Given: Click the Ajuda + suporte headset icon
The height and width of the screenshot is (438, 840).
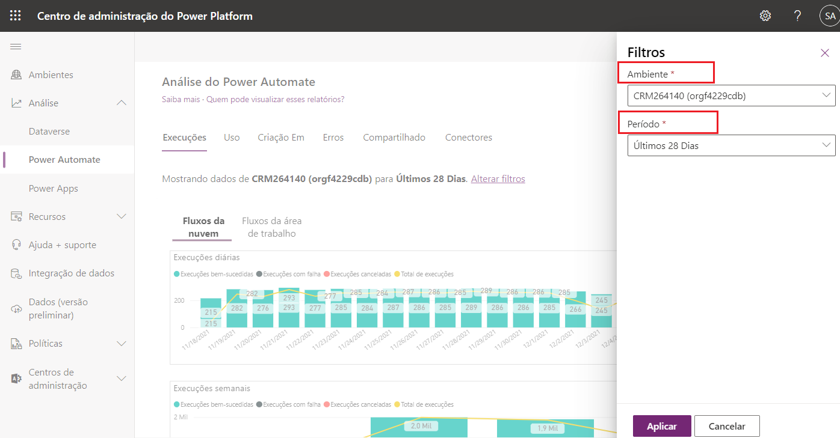Looking at the screenshot, I should point(16,245).
